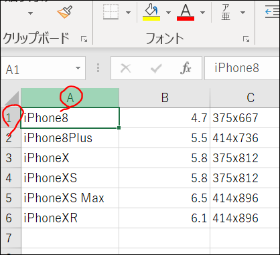Select column A header

[70, 97]
